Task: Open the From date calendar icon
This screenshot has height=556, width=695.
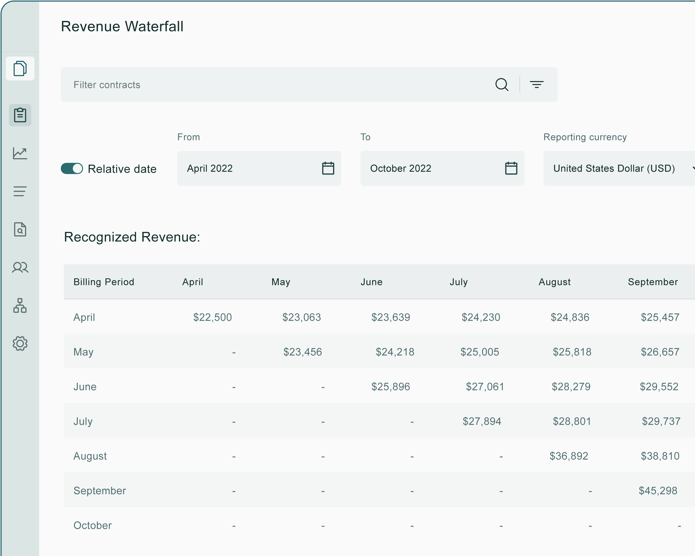Action: (328, 168)
